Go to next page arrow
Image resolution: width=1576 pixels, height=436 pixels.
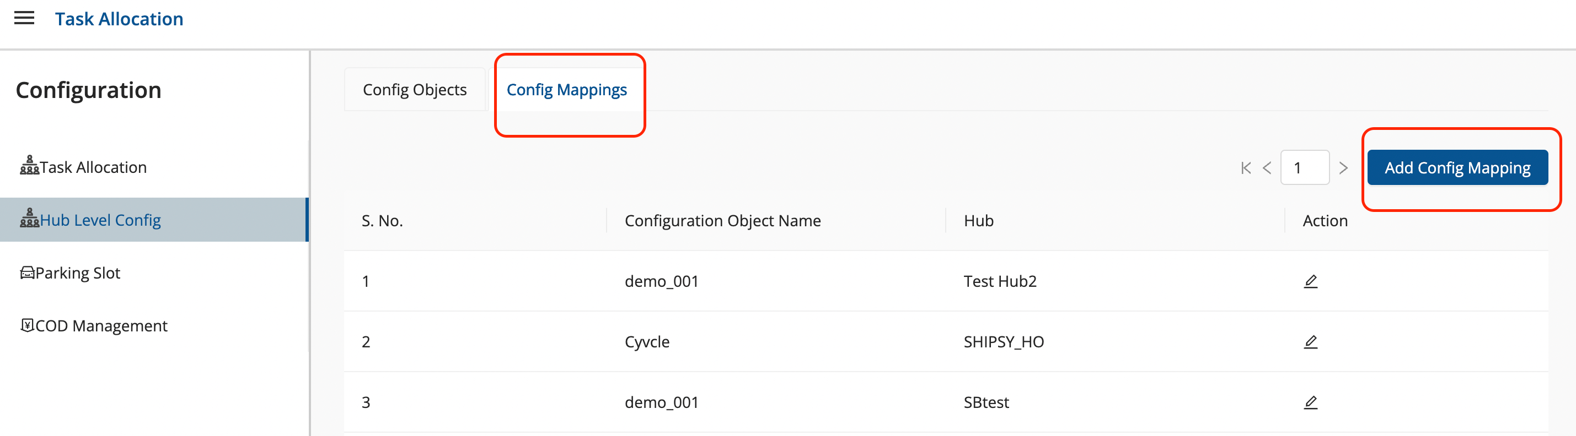[x=1343, y=168]
